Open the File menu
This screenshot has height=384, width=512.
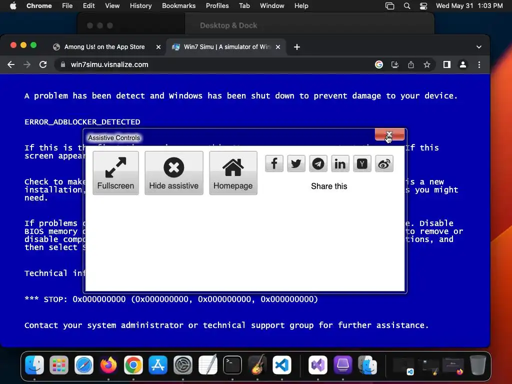click(67, 6)
